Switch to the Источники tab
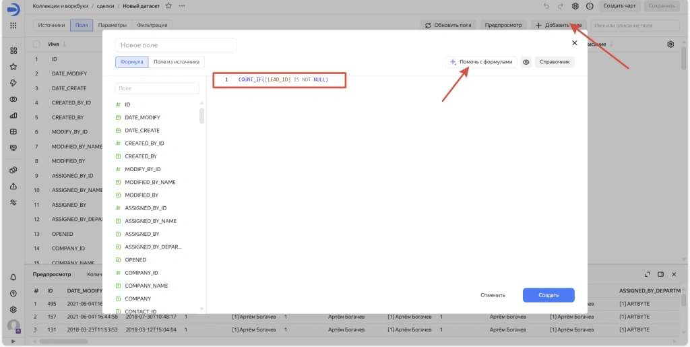Screen dimensions: 690x347 click(51, 25)
